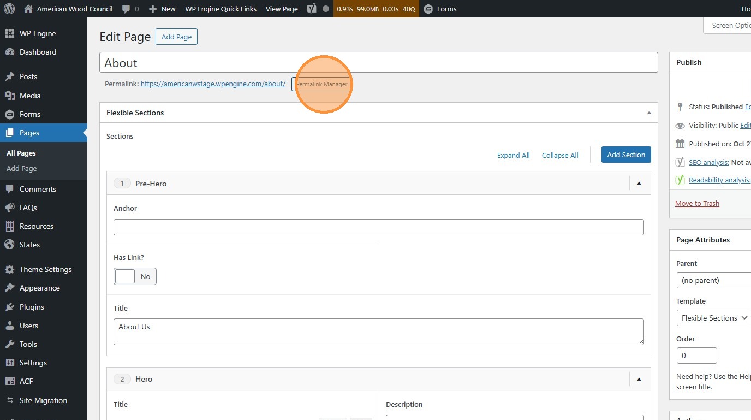This screenshot has height=420, width=751.
Task: Collapse the Pre-Hero section using its arrow
Action: click(x=639, y=184)
